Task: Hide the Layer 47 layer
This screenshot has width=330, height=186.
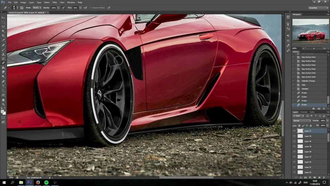Action: (x=294, y=131)
